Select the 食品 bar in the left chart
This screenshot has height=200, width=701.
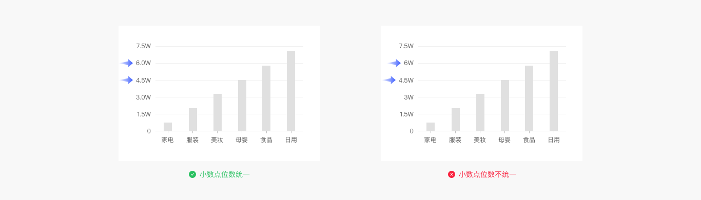coord(266,98)
